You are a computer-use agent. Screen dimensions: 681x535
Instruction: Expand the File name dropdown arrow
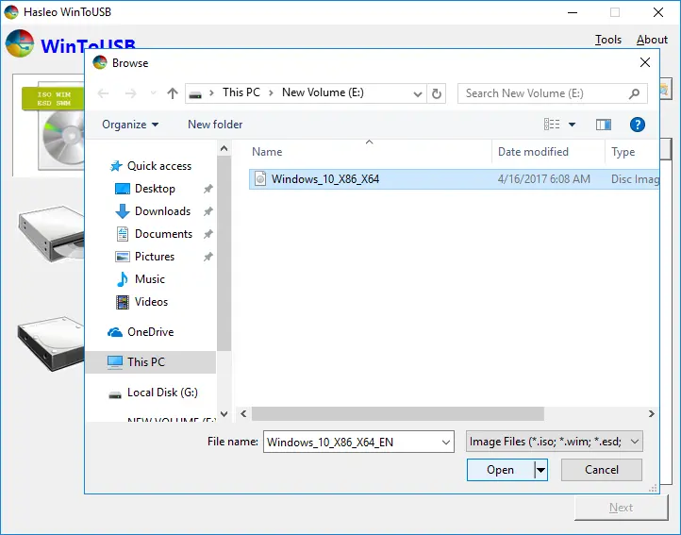tap(445, 442)
